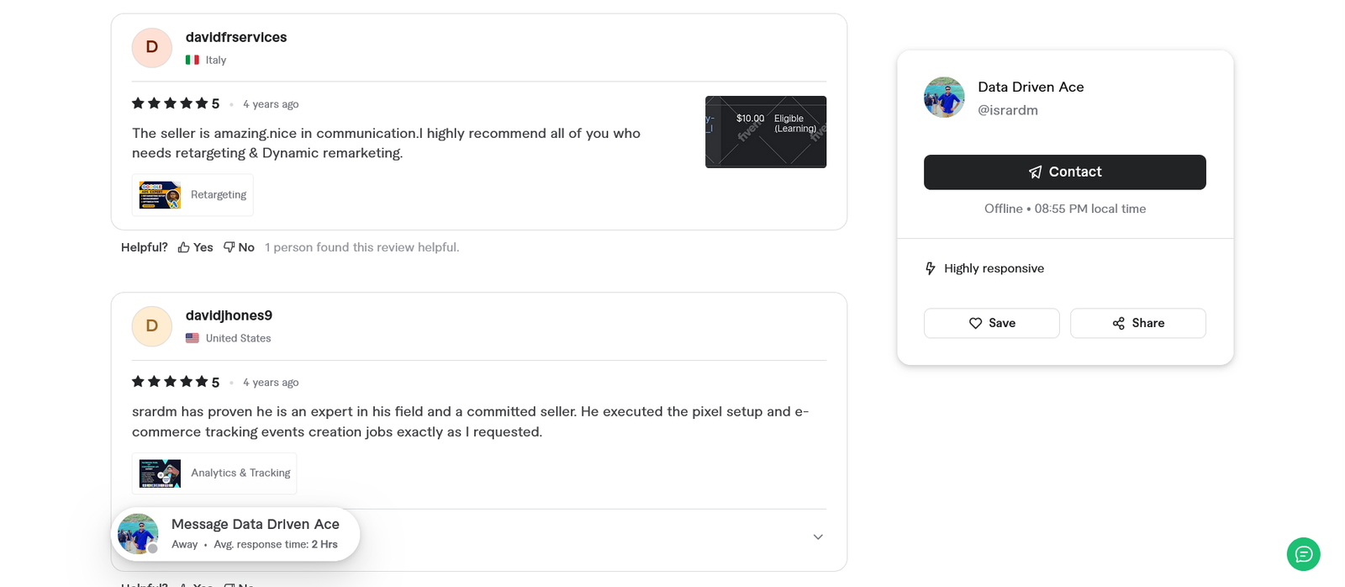Click the $10.00 gig thumbnail image

[x=765, y=131]
